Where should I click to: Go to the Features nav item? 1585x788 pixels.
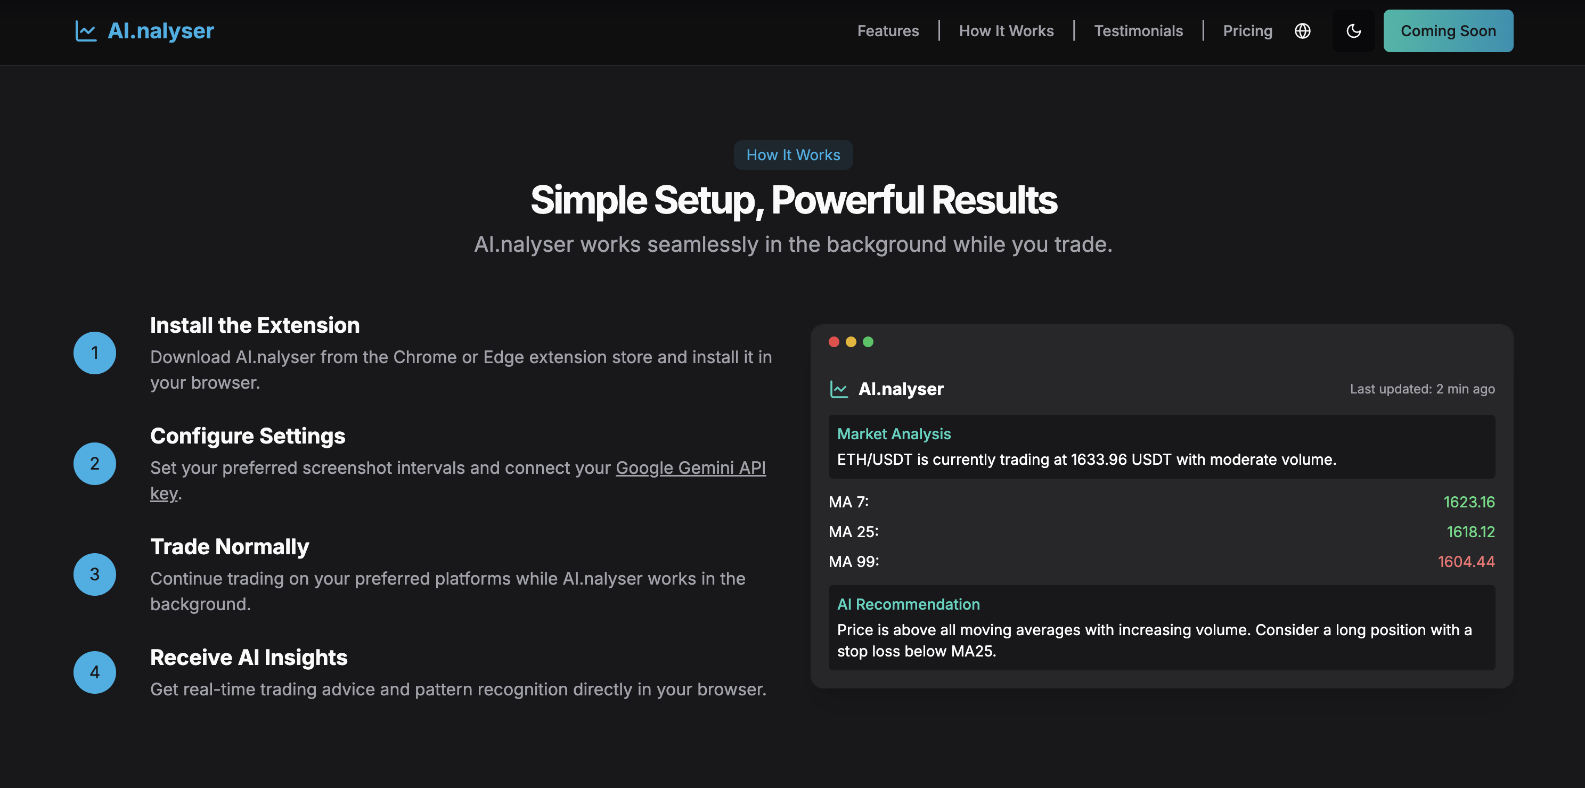pyautogui.click(x=887, y=31)
